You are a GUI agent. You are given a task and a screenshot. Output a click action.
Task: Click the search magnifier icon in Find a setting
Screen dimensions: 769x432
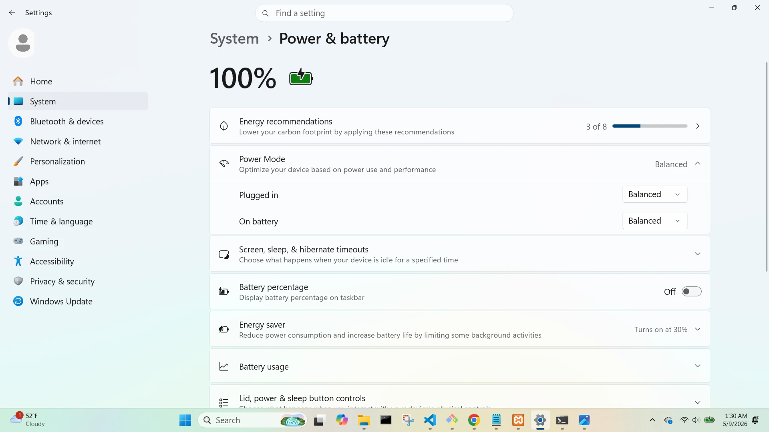265,13
